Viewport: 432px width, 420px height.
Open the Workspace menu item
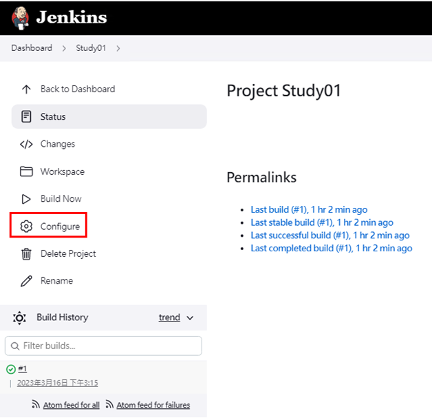pyautogui.click(x=62, y=171)
